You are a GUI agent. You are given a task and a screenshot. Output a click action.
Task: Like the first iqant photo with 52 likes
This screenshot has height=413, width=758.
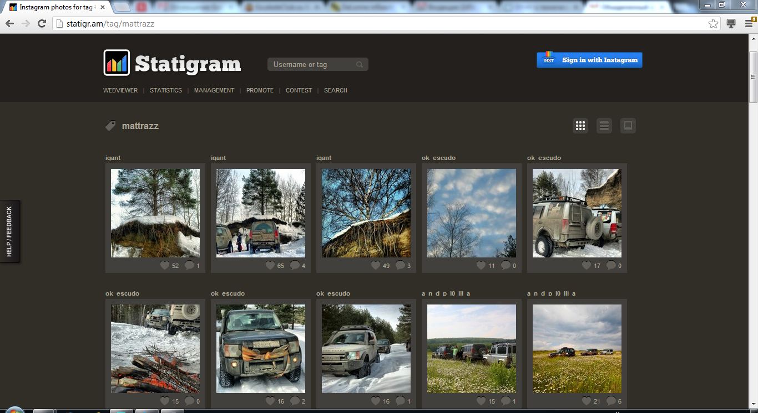(165, 266)
